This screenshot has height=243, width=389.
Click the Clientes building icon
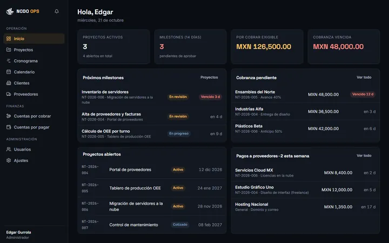point(9,83)
